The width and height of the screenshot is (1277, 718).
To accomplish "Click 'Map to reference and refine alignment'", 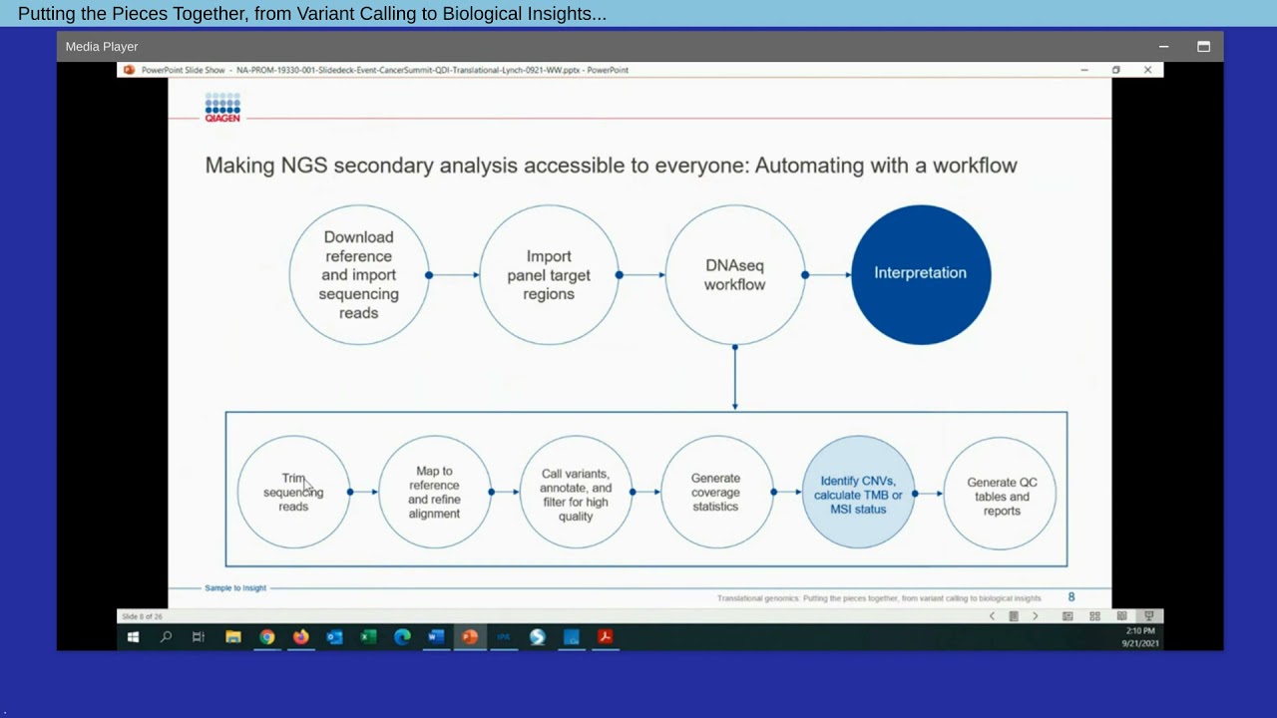I will (x=435, y=492).
